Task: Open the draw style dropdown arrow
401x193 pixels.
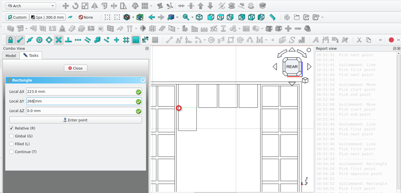Action: [x=133, y=17]
